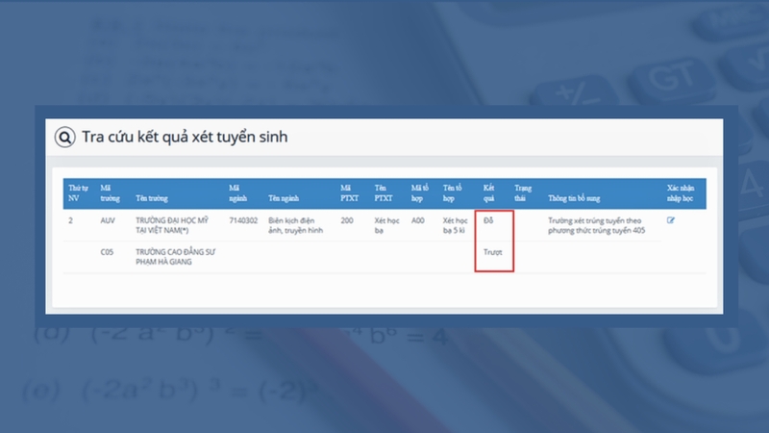Viewport: 769px width, 433px height.
Task: Select the 'Xét học bạ' method name cell
Action: (387, 225)
